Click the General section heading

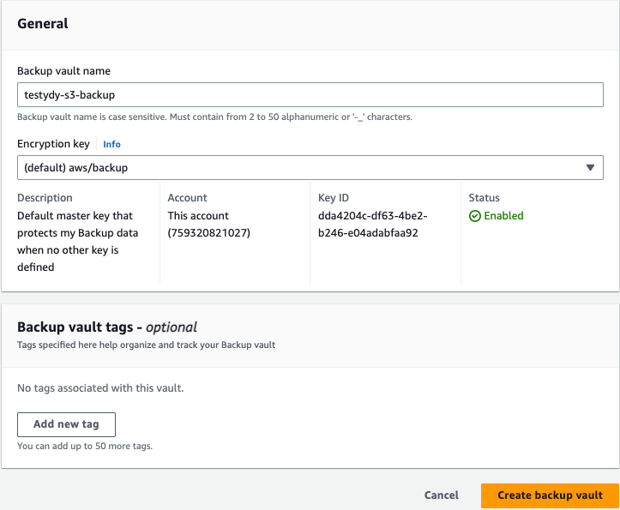(x=43, y=24)
